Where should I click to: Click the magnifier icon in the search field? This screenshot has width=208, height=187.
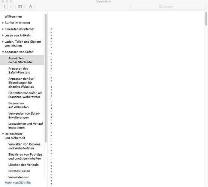(160, 7)
